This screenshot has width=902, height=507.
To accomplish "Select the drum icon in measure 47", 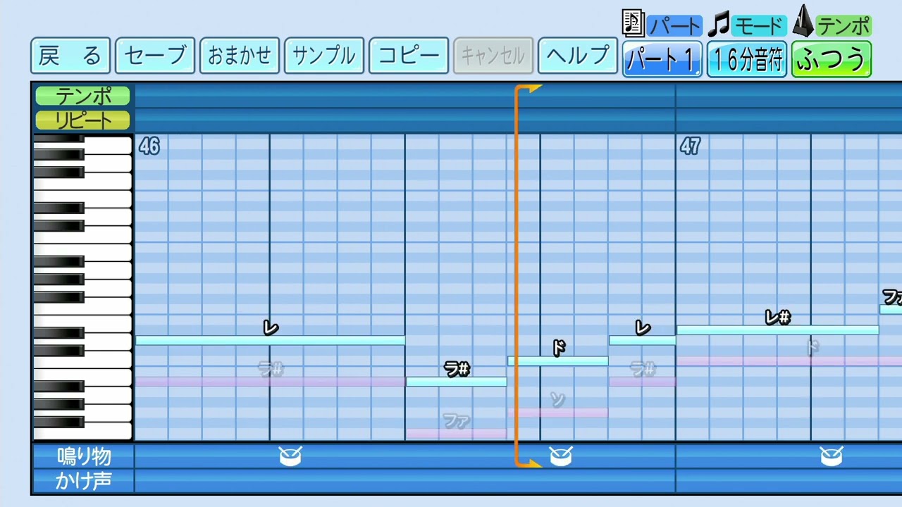I will click(832, 456).
